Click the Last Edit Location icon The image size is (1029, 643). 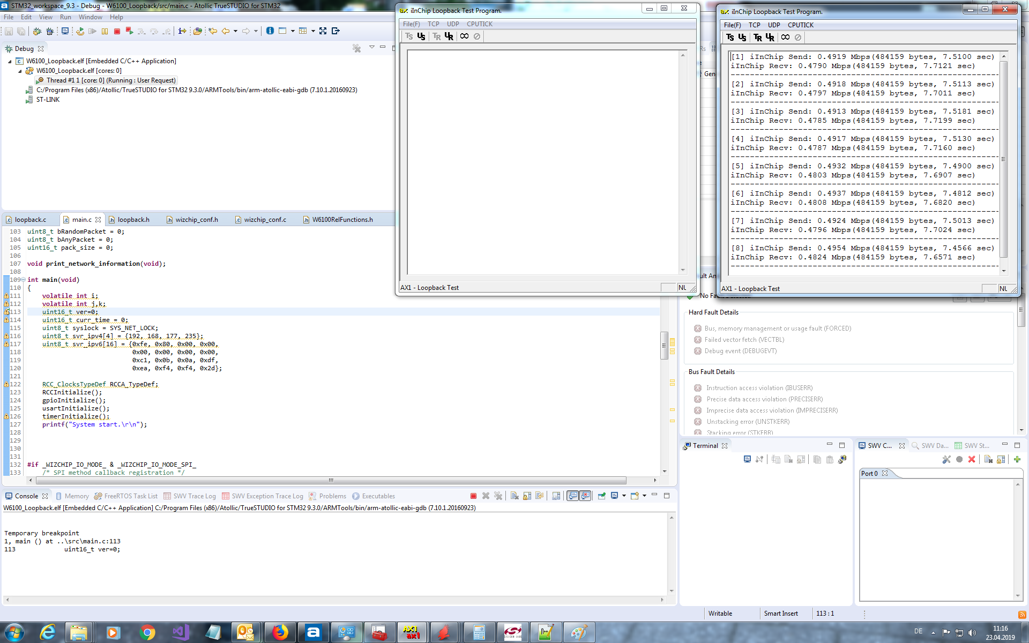213,31
